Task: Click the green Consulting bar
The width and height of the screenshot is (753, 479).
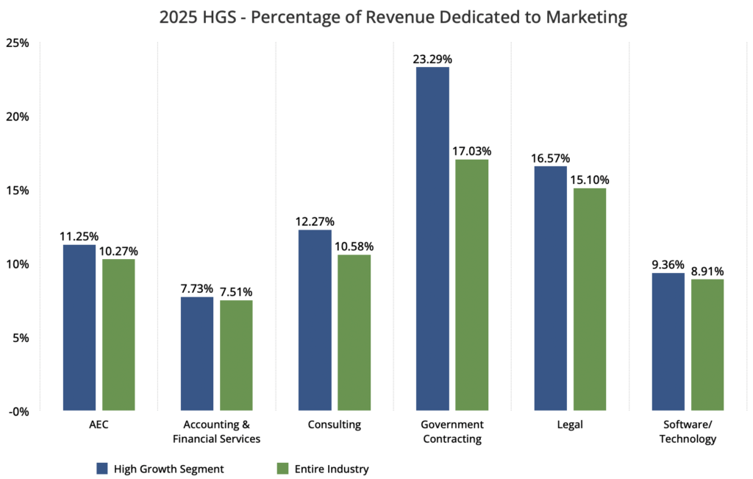Action: [x=354, y=332]
